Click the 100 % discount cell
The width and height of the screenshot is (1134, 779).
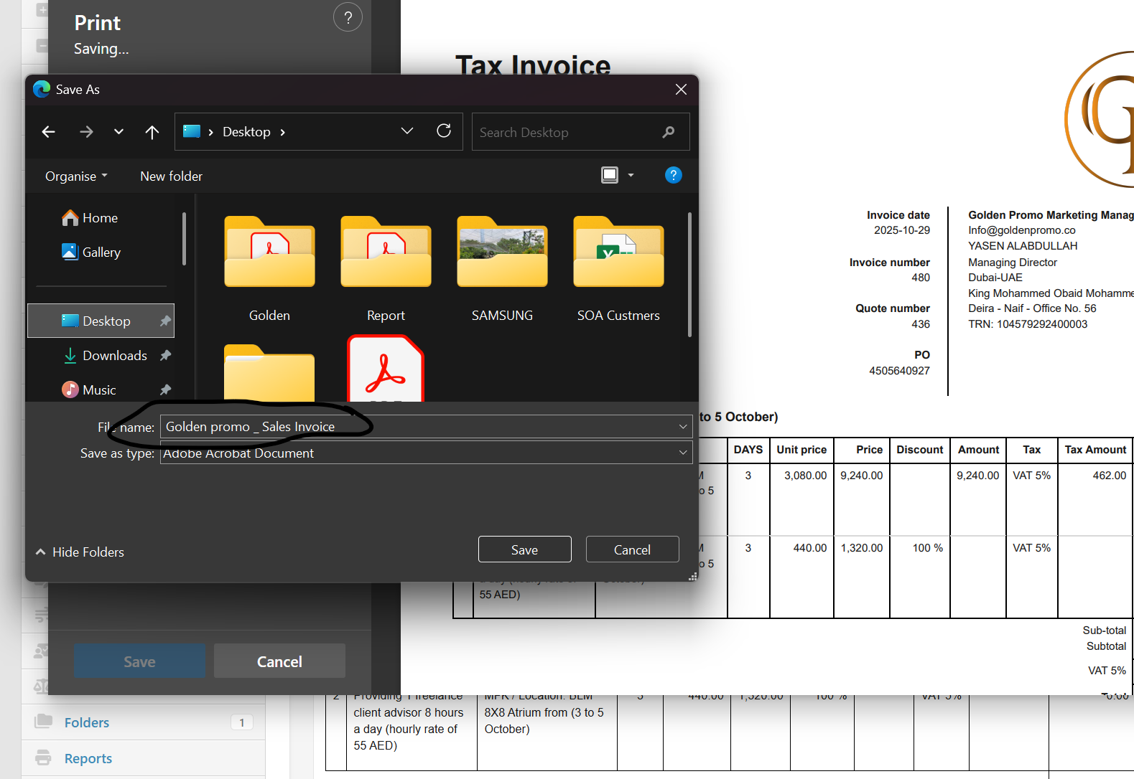coord(928,548)
